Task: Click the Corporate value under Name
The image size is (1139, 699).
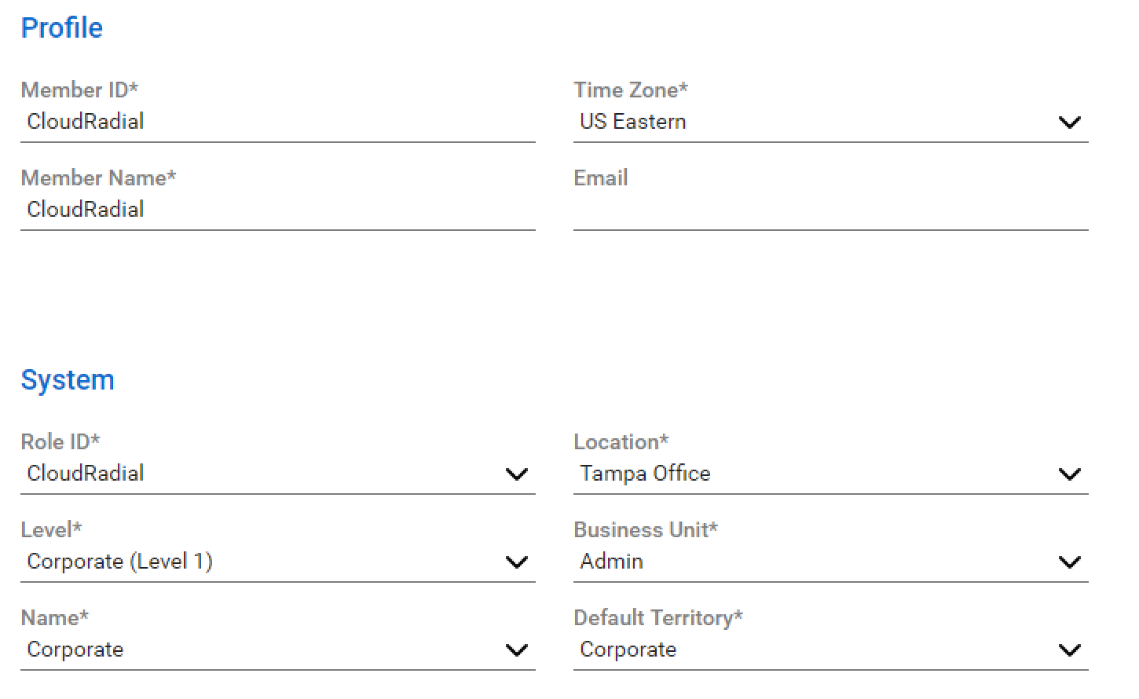Action: (75, 650)
